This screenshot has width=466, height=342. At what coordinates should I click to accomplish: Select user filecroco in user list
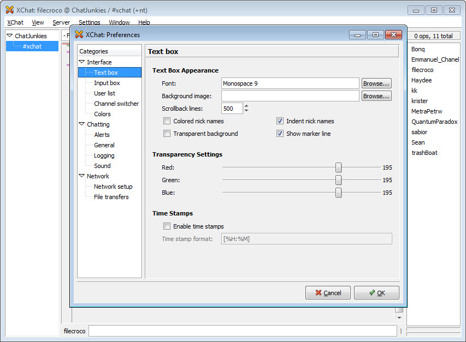tap(422, 70)
